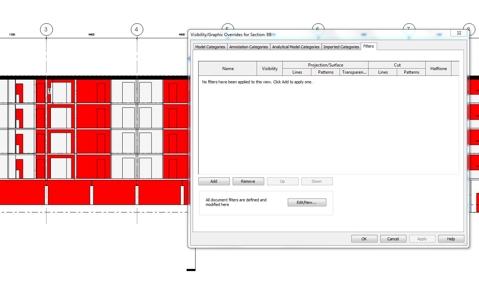479x285 pixels.
Task: Close the Visibility/Graphic Overrides dialog window
Action: click(x=459, y=33)
